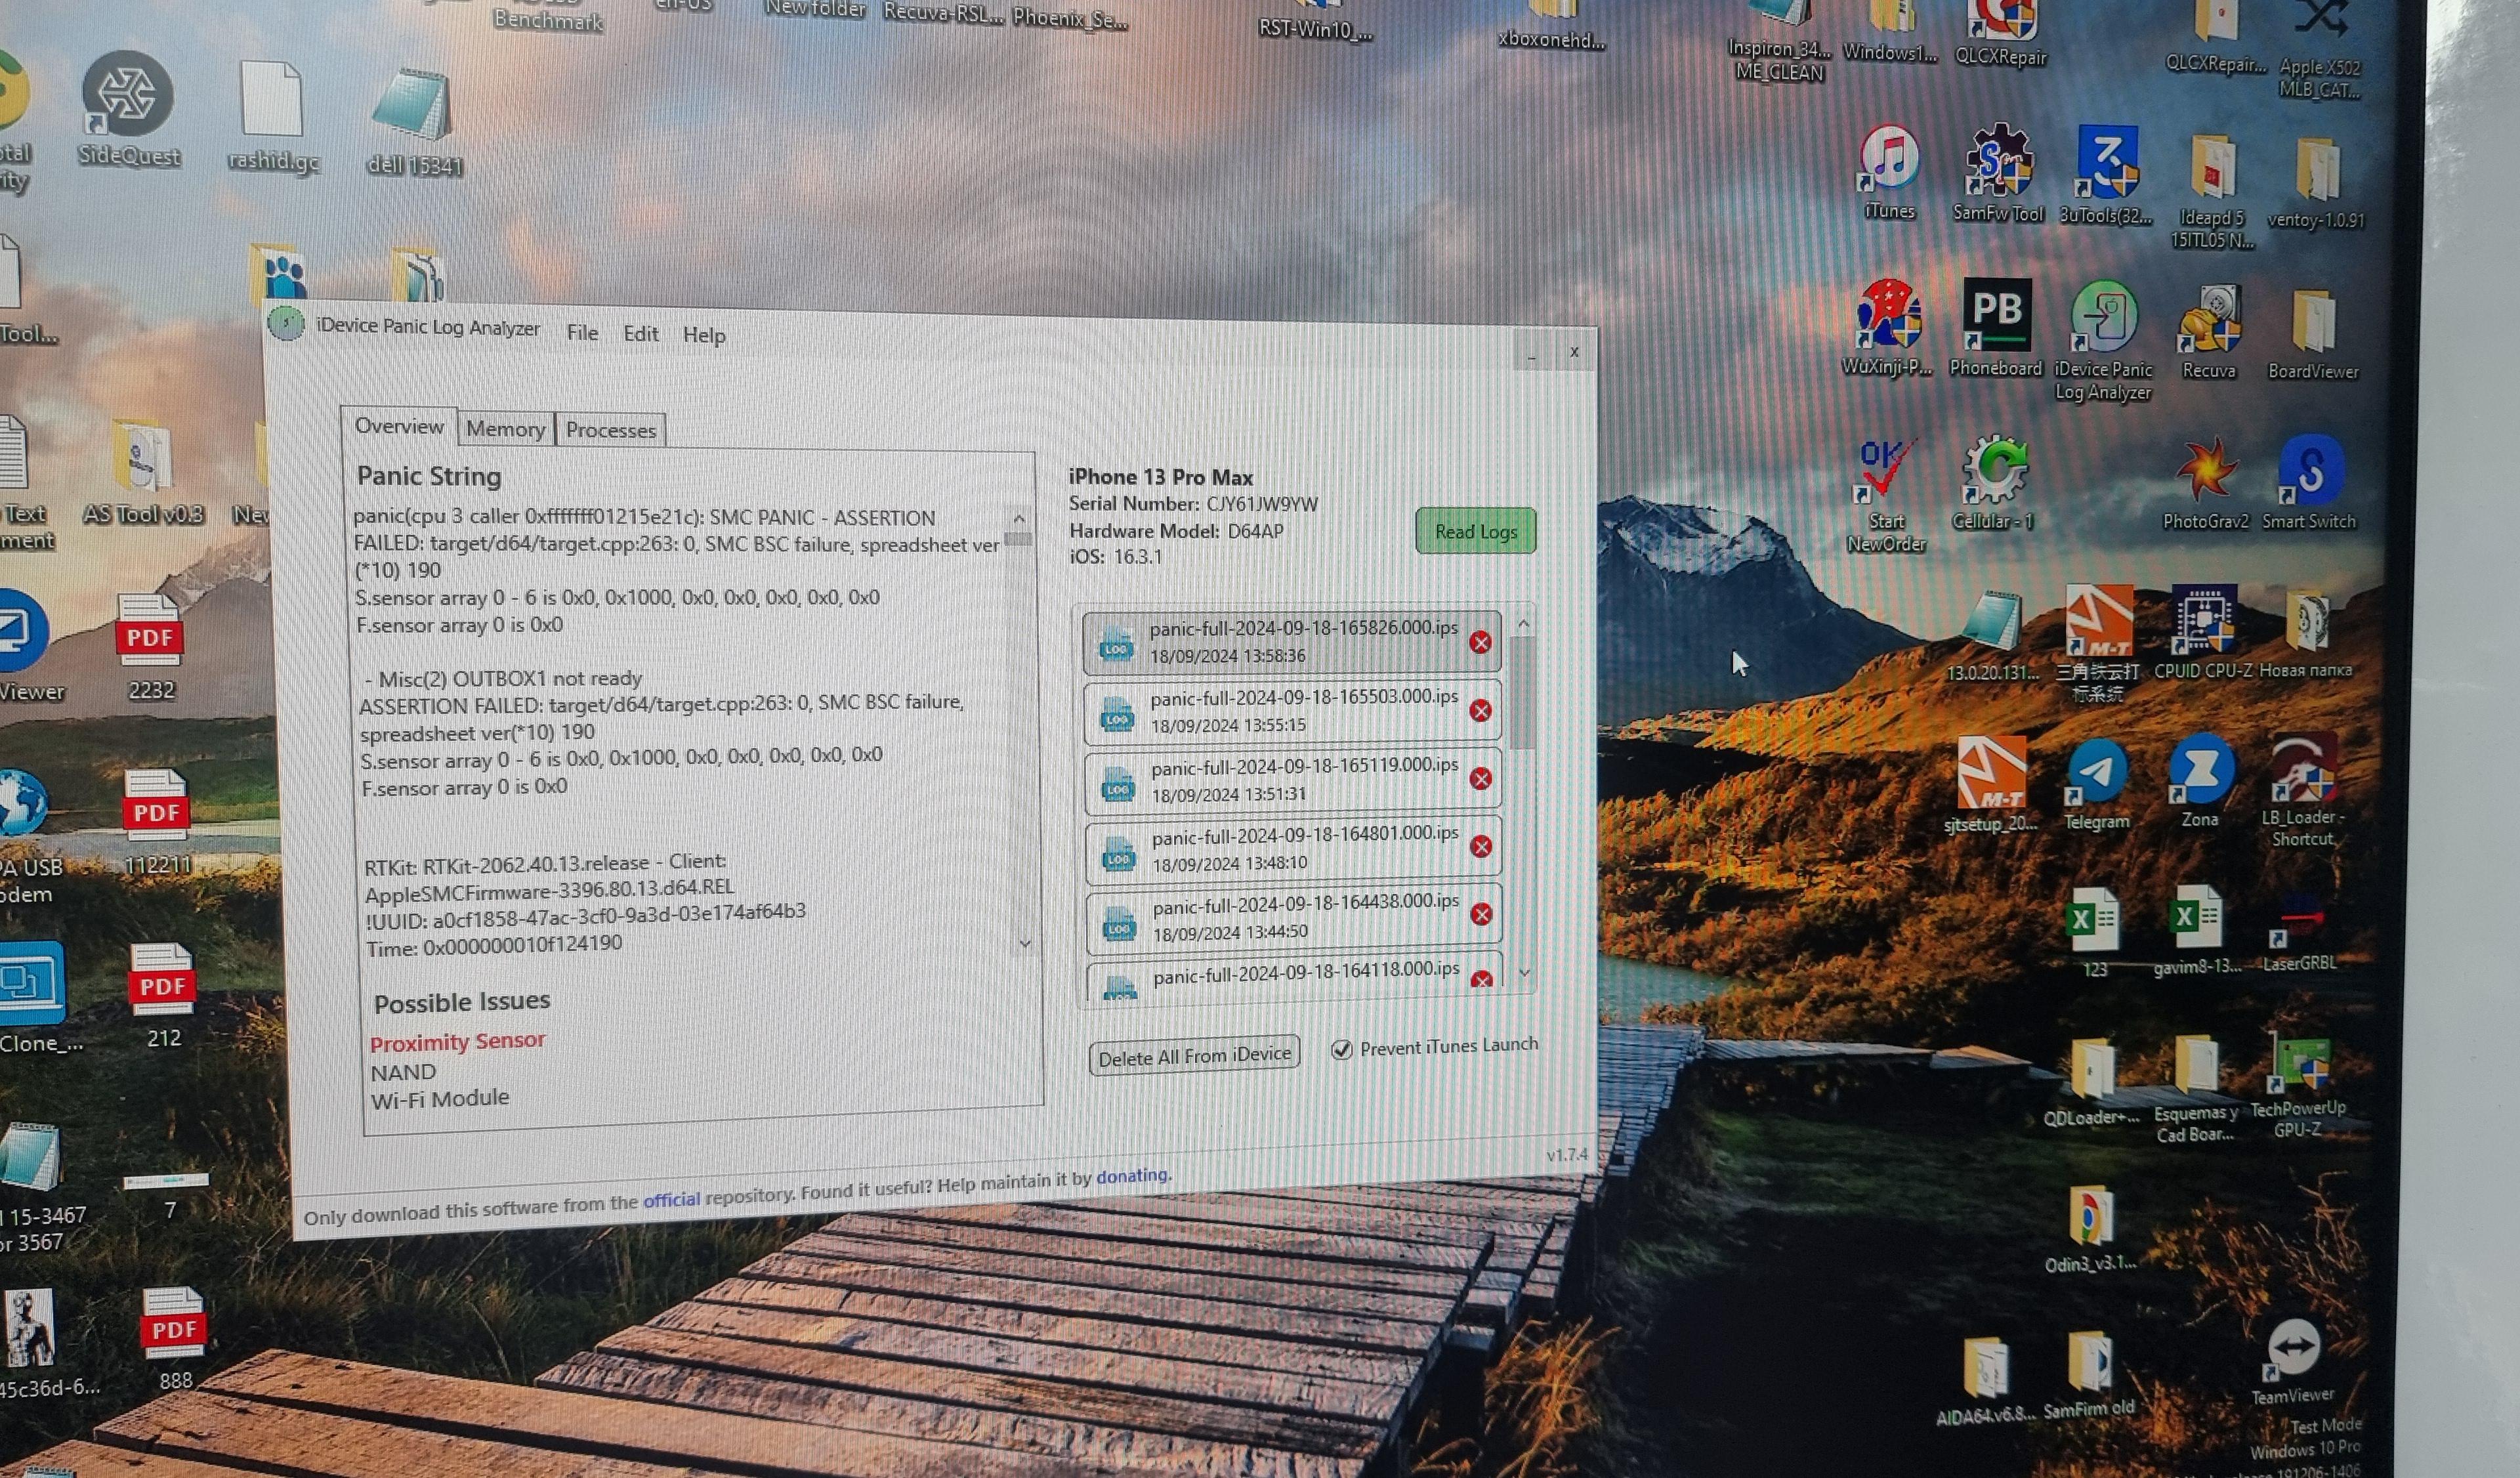Click panic string scroll down arrow

coord(1024,943)
